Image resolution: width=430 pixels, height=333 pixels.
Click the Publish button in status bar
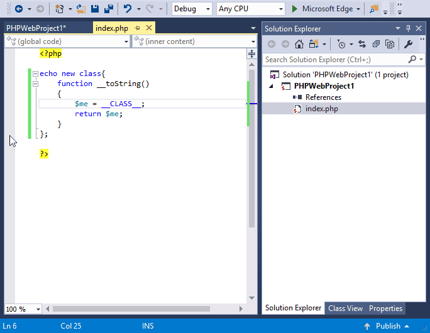(387, 326)
